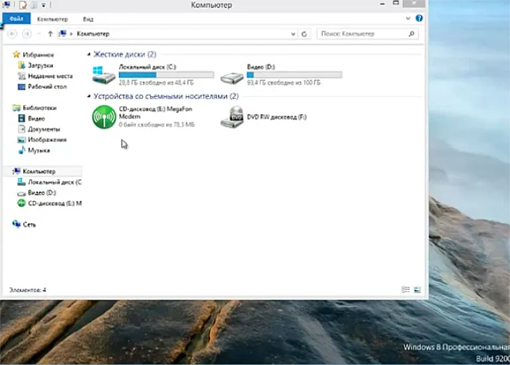
Task: Open the Музыка library in sidebar
Action: click(39, 151)
